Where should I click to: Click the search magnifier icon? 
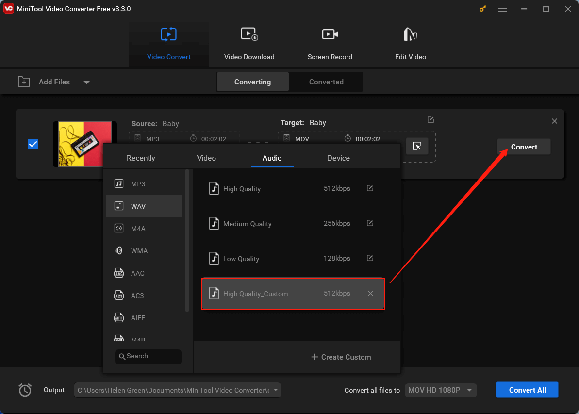tap(122, 356)
